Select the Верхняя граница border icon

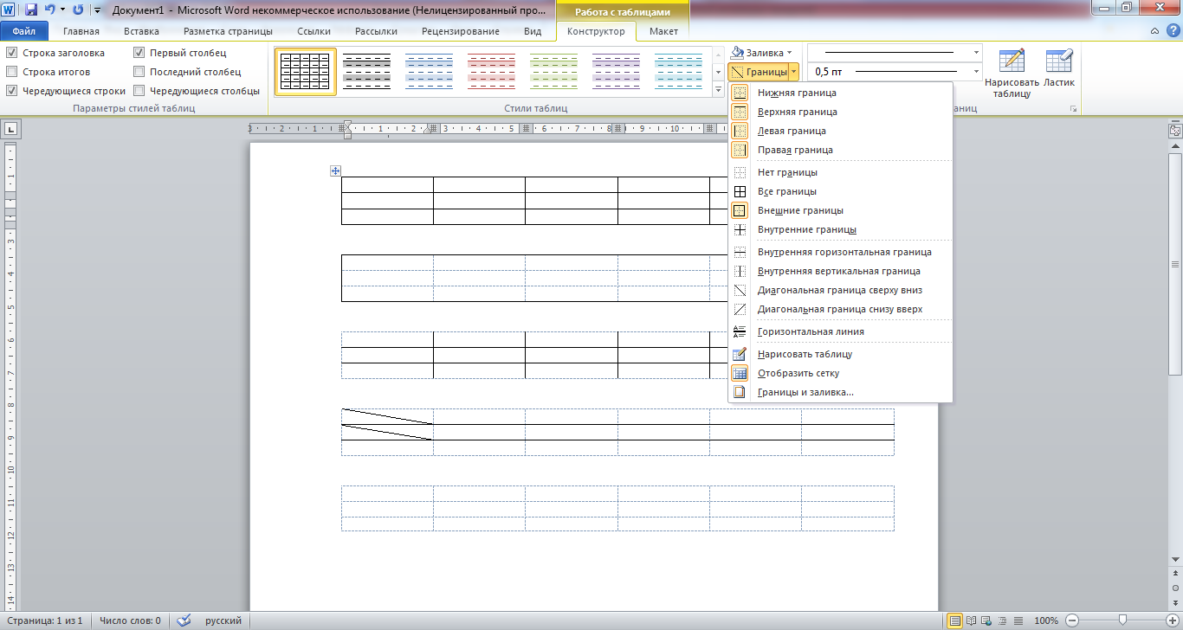click(740, 112)
